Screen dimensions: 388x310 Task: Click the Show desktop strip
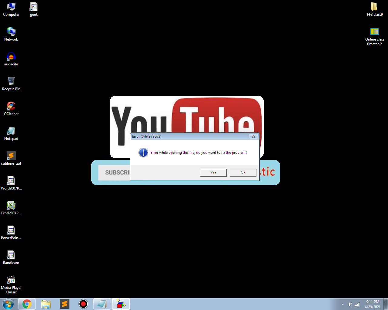click(x=386, y=304)
